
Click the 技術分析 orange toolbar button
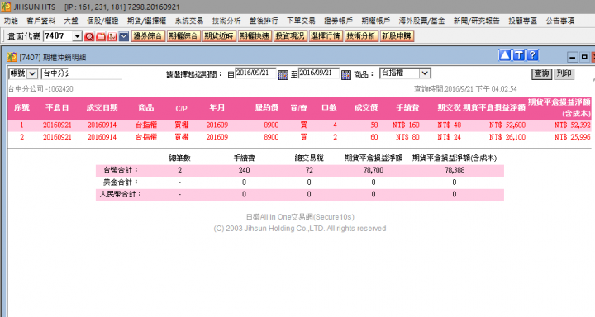coord(361,36)
